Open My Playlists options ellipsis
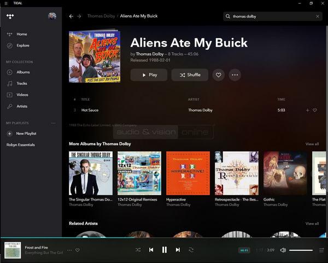This screenshot has height=263, width=328. [53, 123]
